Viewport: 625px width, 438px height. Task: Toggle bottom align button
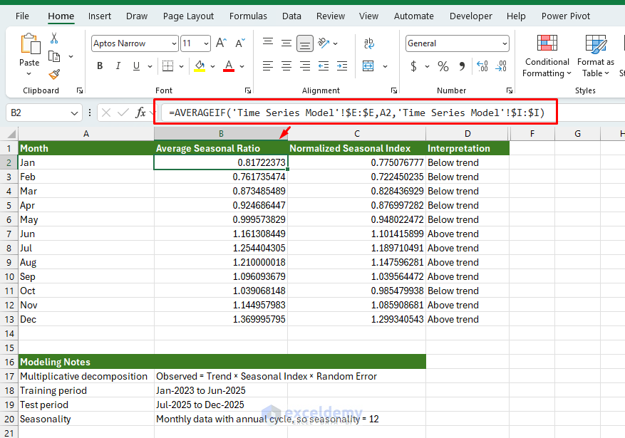tap(305, 43)
